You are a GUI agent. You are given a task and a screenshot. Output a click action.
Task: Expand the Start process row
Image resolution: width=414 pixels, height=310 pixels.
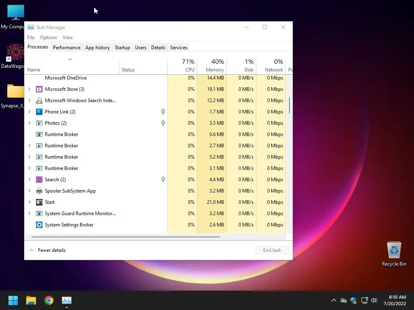(30, 202)
